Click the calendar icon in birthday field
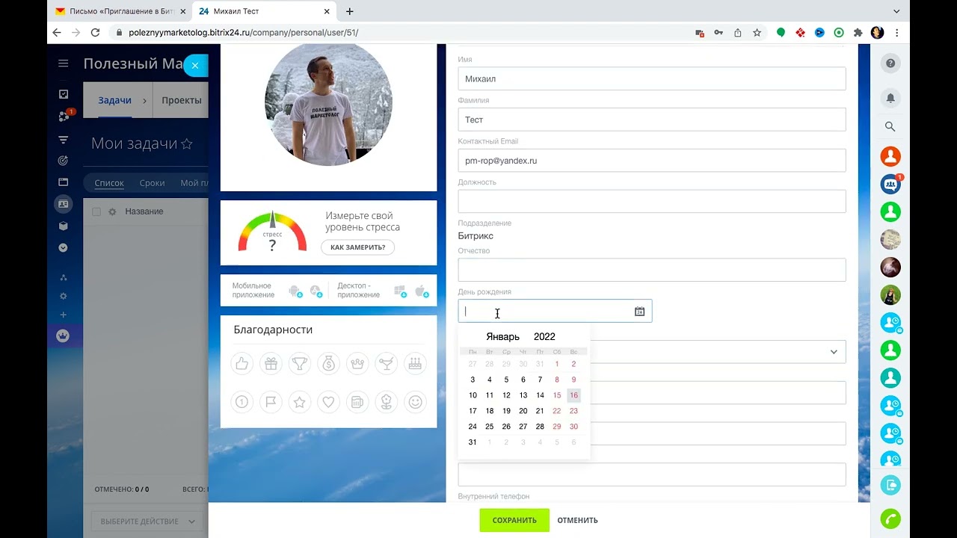Image resolution: width=957 pixels, height=538 pixels. (x=639, y=312)
